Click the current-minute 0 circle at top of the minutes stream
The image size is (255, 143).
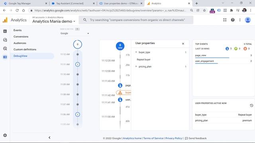[78, 44]
